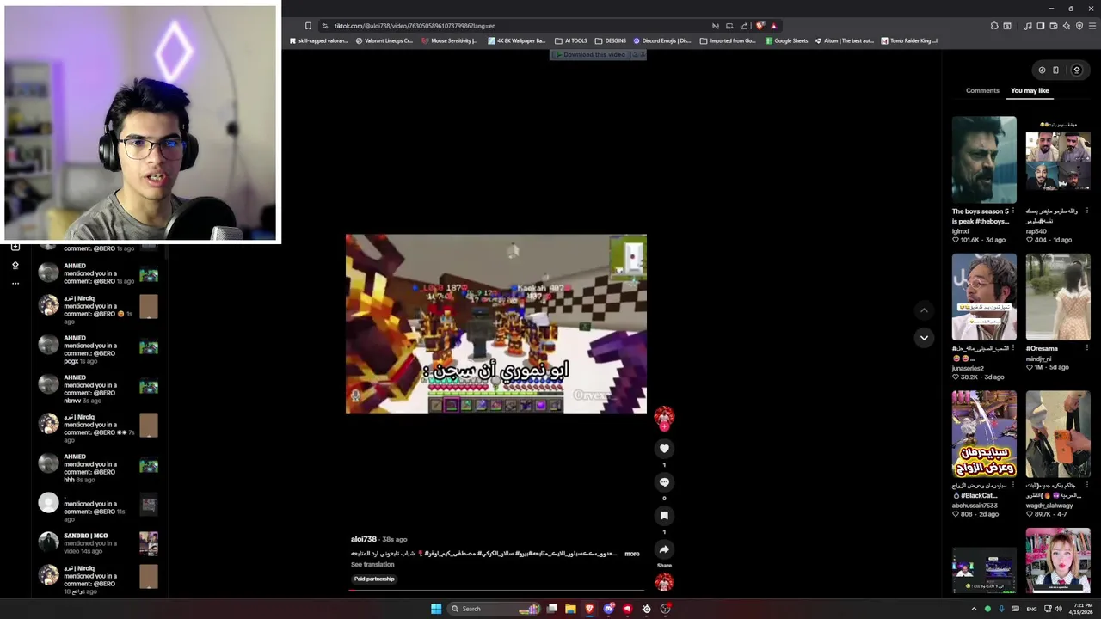Go to previous video up chevron
Viewport: 1101px width, 619px height.
pos(924,310)
